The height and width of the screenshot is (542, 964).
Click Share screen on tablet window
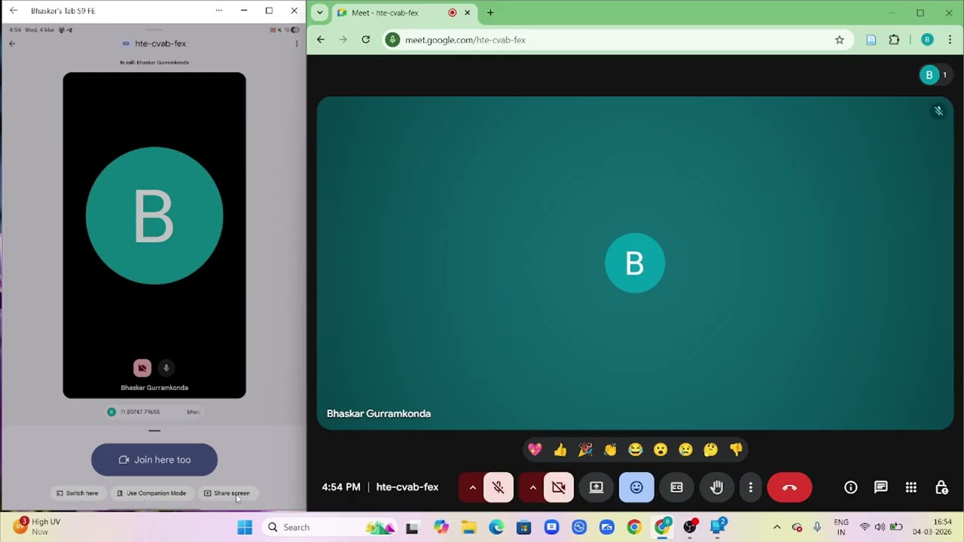click(x=227, y=493)
